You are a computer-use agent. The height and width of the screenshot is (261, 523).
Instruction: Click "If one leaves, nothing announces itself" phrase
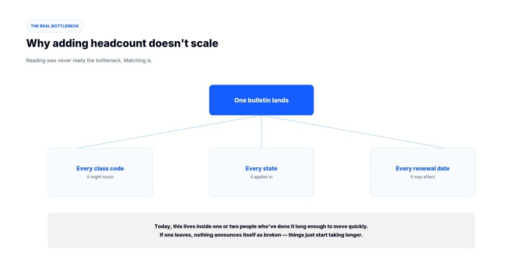point(206,235)
